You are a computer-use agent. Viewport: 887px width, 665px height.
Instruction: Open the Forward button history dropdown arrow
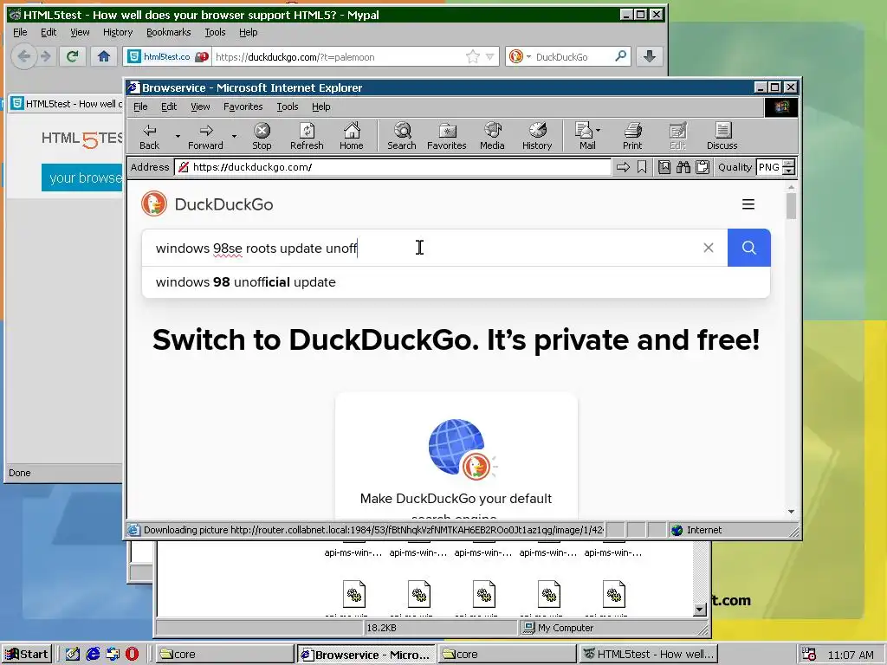[x=234, y=136]
